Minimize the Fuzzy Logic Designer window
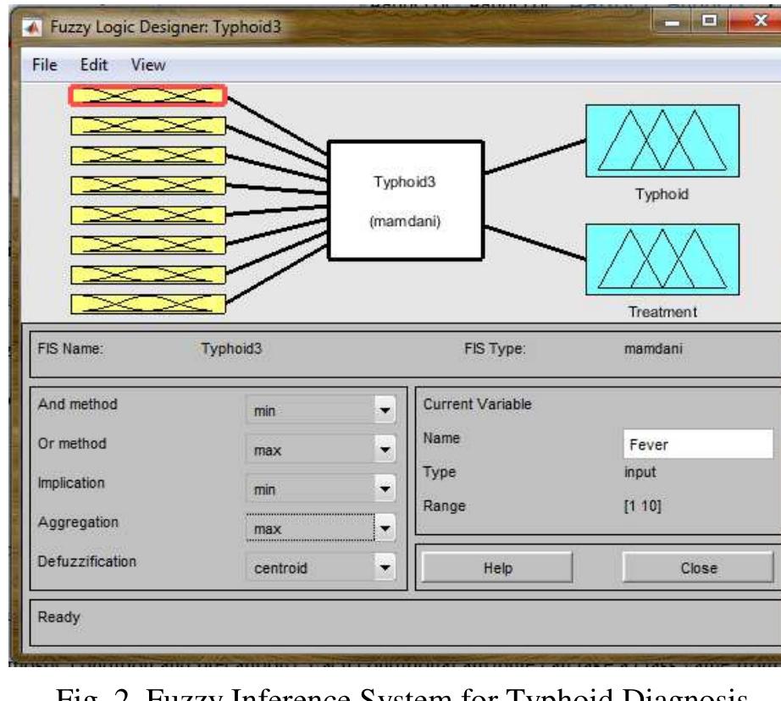Viewport: 781px width, 701px height. tap(672, 22)
